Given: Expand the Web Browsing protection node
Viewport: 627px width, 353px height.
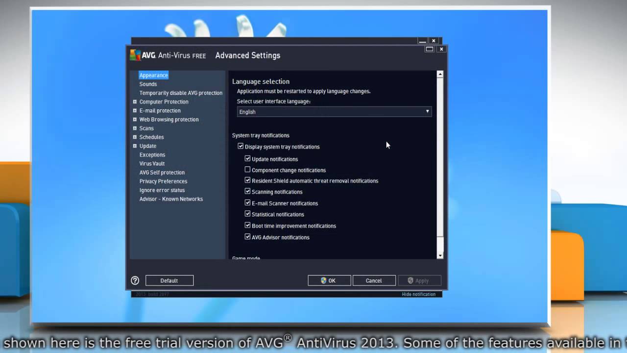Looking at the screenshot, I should click(x=135, y=119).
